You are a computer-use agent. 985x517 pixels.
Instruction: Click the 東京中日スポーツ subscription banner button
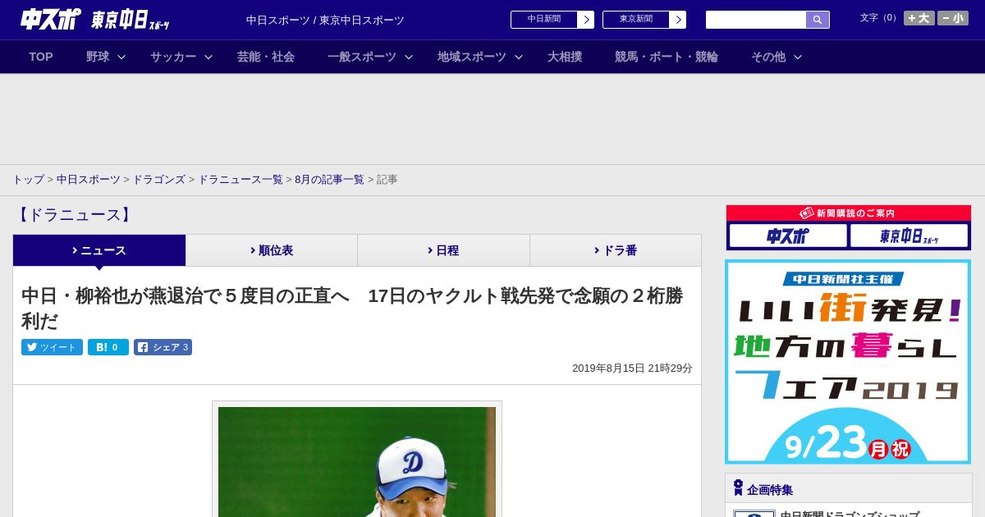909,236
